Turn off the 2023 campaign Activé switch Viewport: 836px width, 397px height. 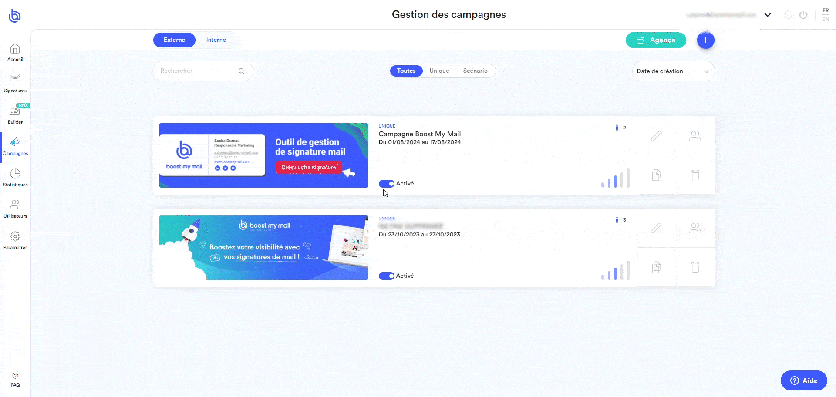(386, 276)
